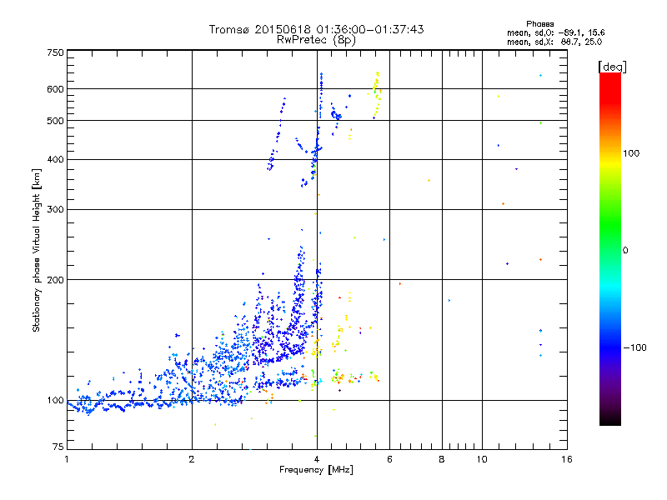The image size is (667, 500).
Task: Click the x-axis tick label '2'
Action: [x=192, y=459]
